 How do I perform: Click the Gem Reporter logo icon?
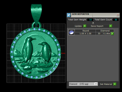coord(69,15)
